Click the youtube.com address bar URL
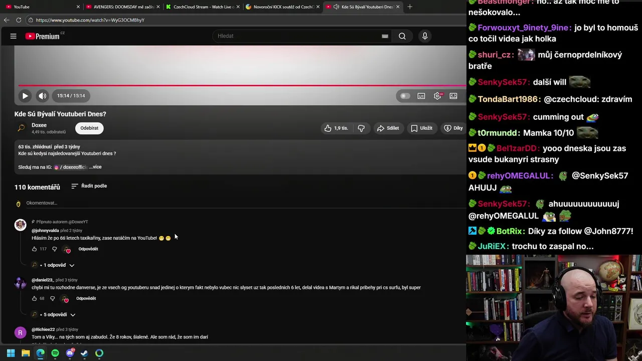 pos(90,20)
